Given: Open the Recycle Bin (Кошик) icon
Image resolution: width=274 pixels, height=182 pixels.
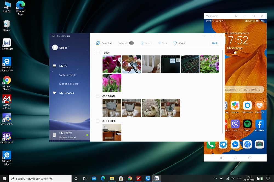Looking at the screenshot, I should click(7, 25).
